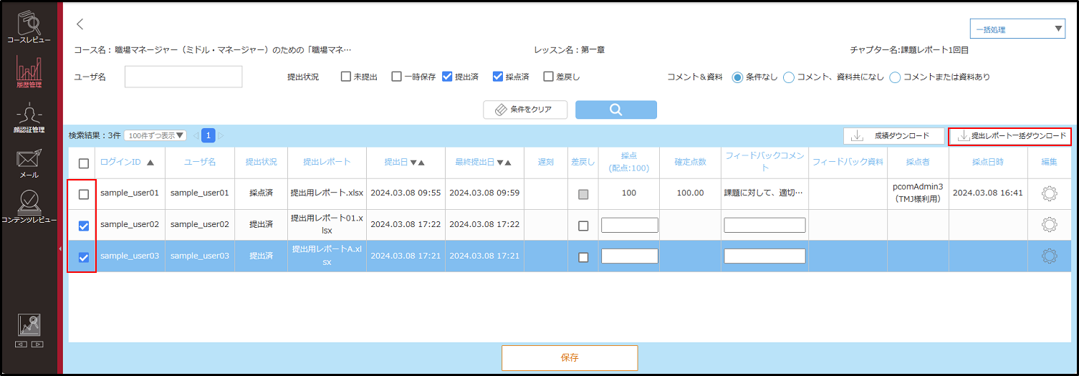Click the 提出状況 column header
Screen dimensions: 1079x376
261,163
